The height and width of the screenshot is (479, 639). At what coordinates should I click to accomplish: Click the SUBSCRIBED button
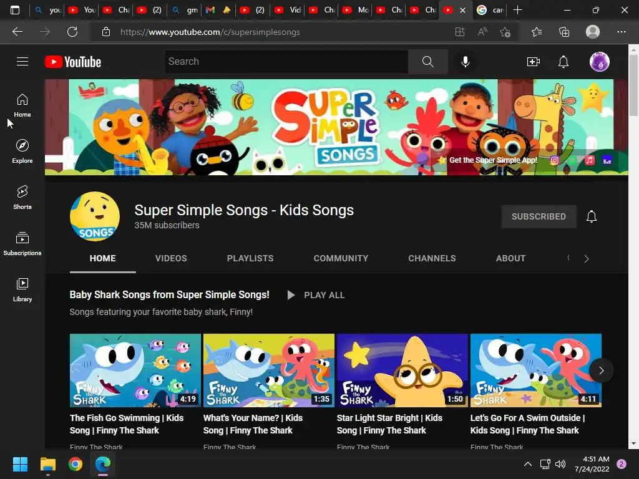(539, 216)
